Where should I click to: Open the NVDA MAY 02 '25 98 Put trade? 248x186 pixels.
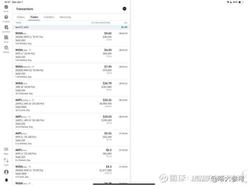[71, 71]
